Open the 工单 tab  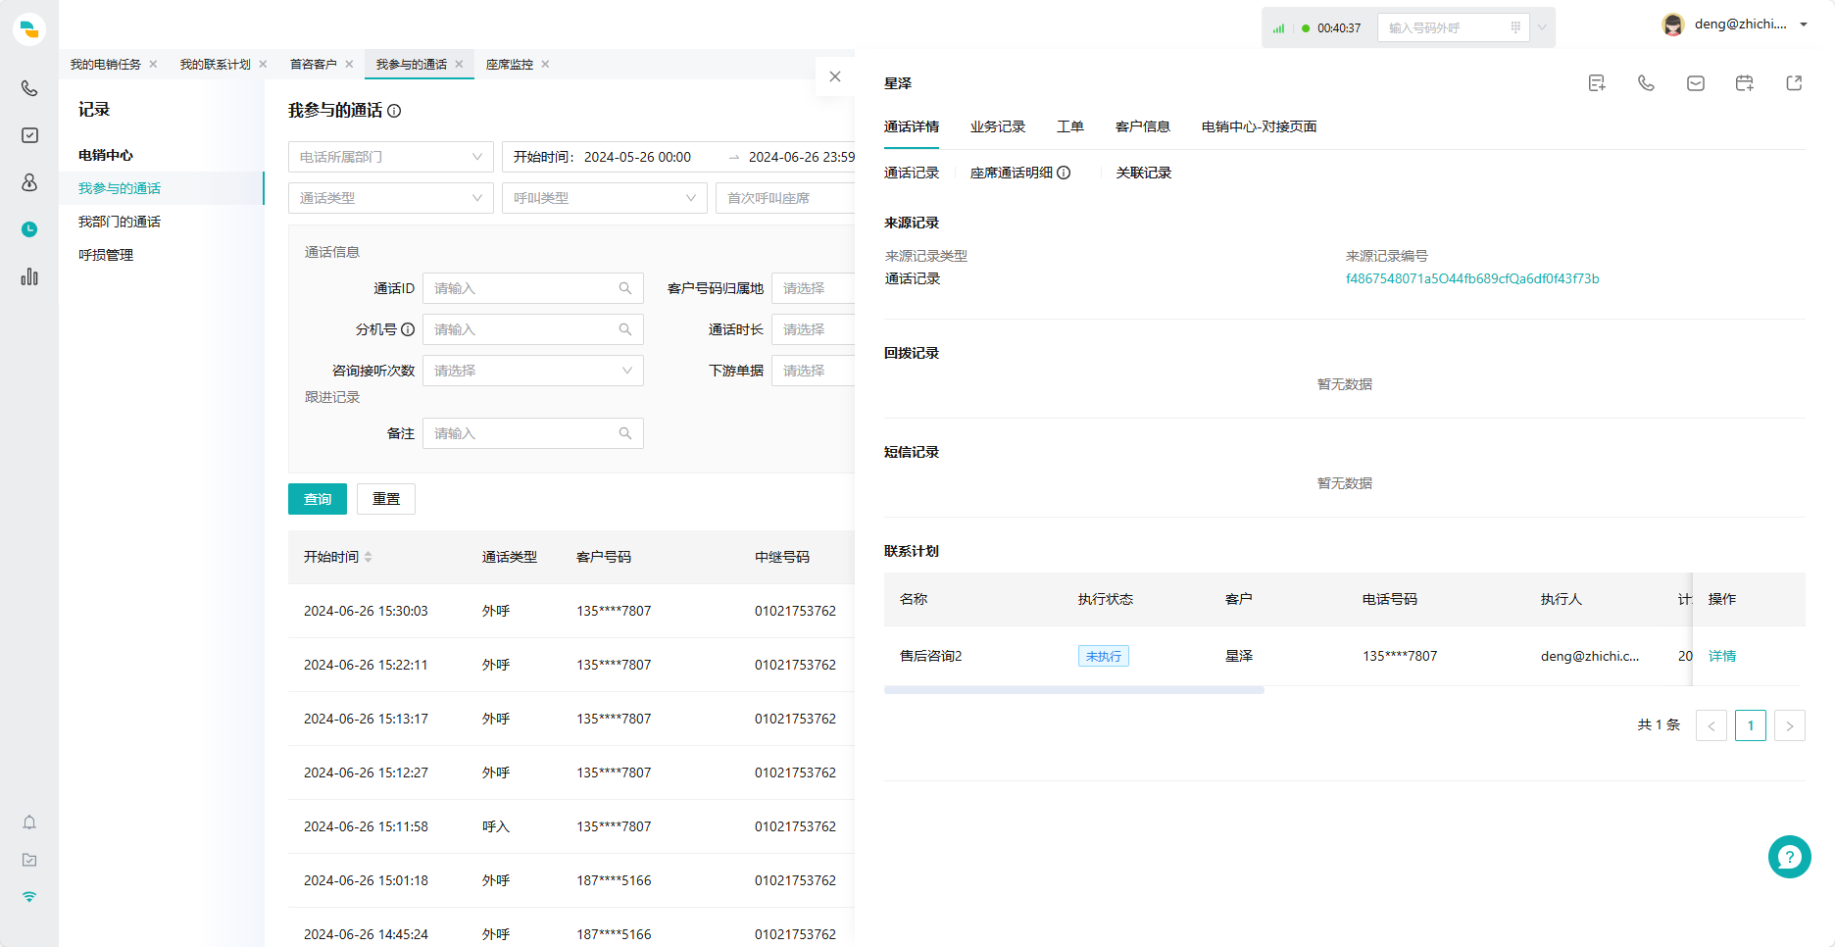click(1070, 126)
